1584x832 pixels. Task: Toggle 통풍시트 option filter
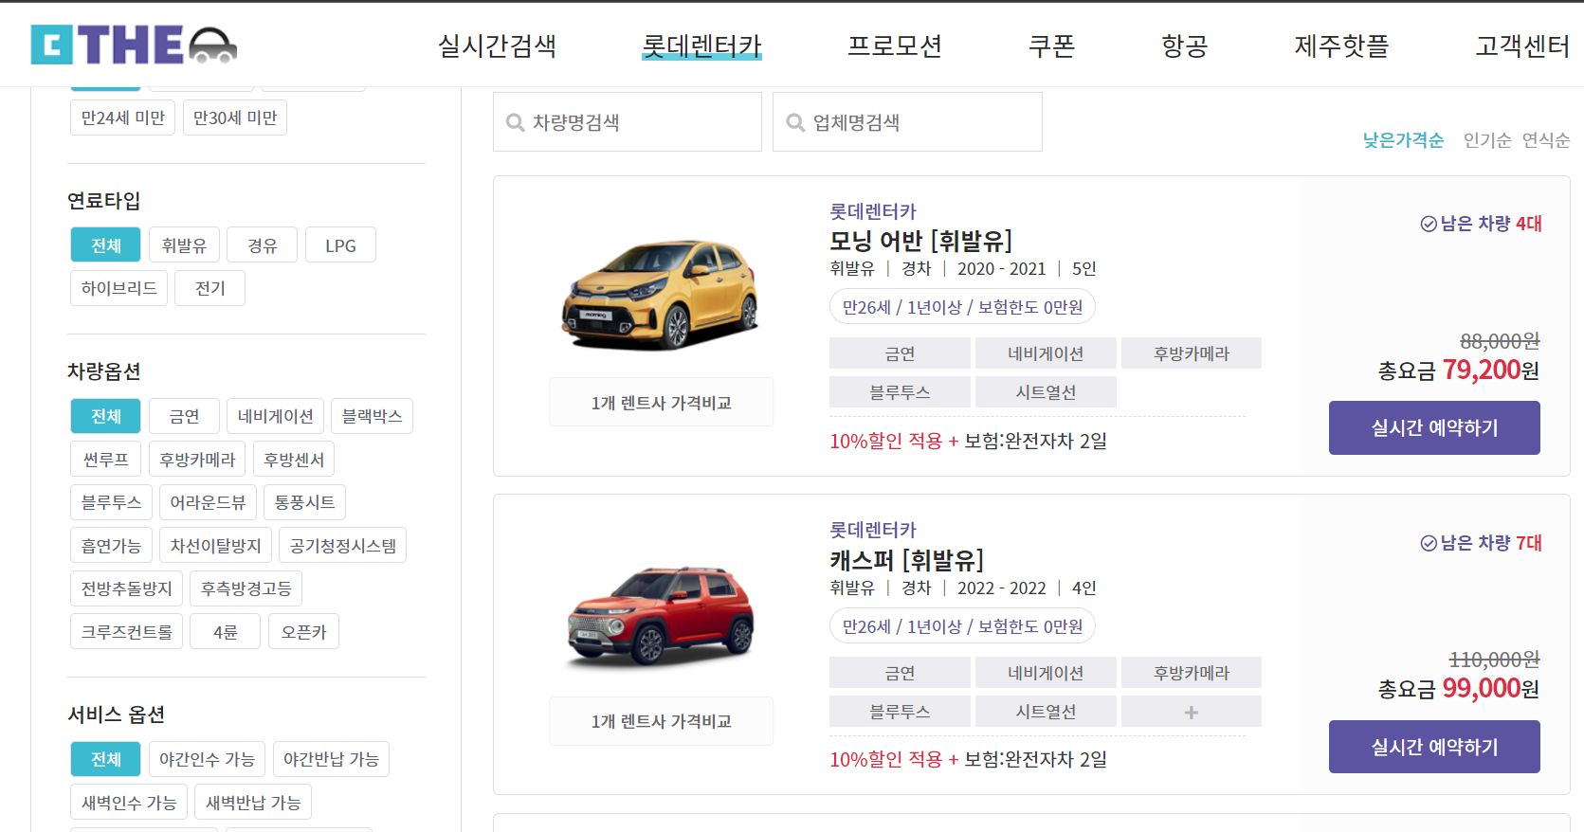(304, 502)
